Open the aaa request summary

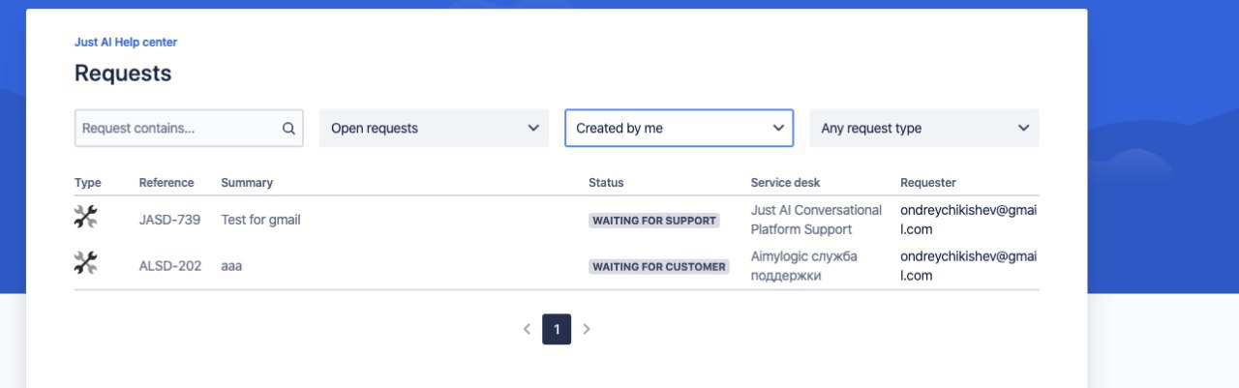pos(231,266)
